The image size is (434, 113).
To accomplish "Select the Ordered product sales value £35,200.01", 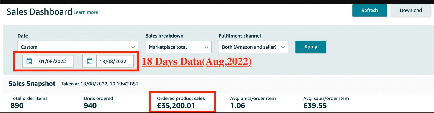I will click(176, 106).
